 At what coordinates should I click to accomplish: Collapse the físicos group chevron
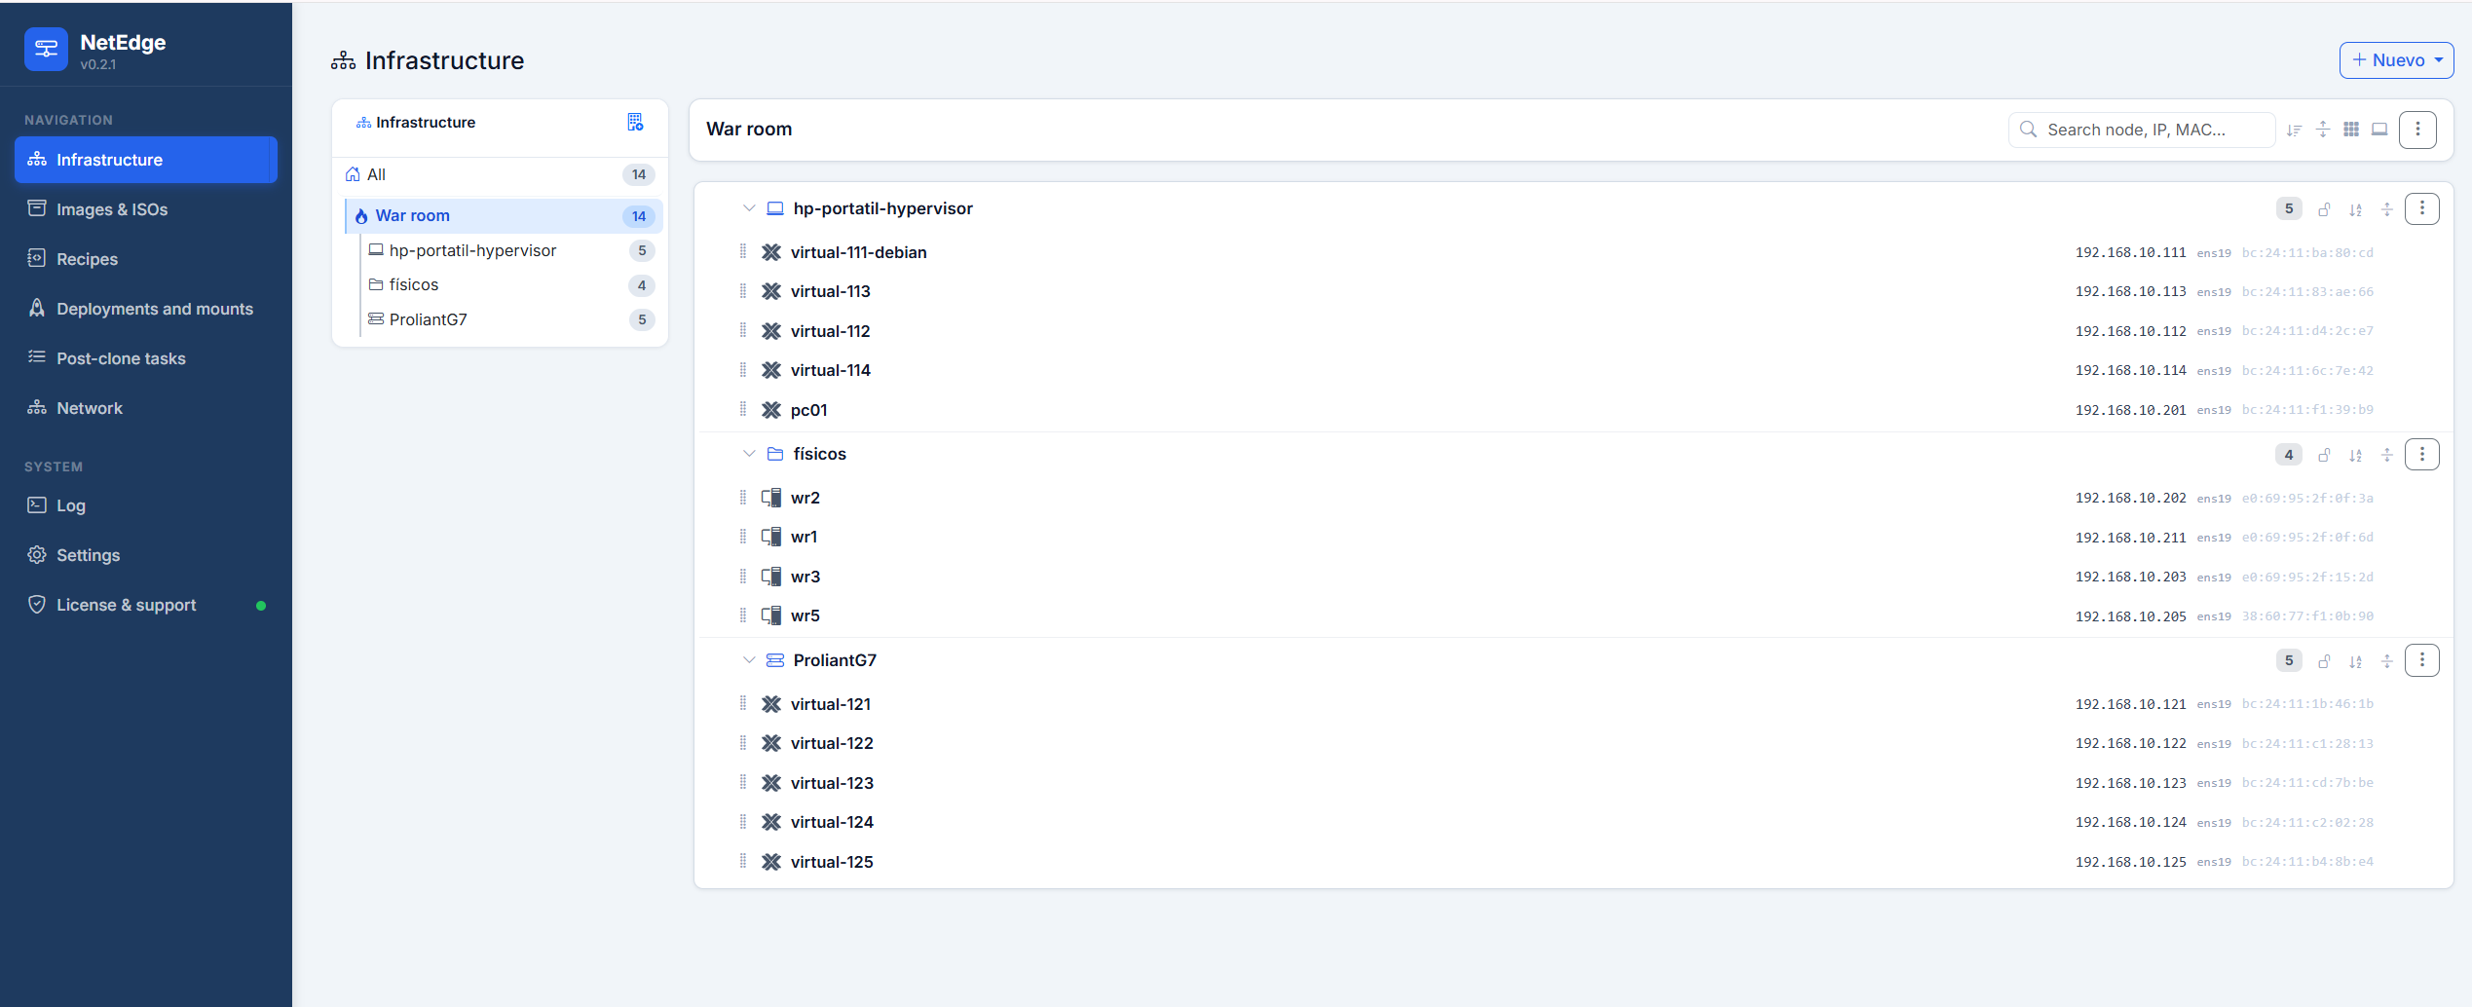tap(749, 454)
